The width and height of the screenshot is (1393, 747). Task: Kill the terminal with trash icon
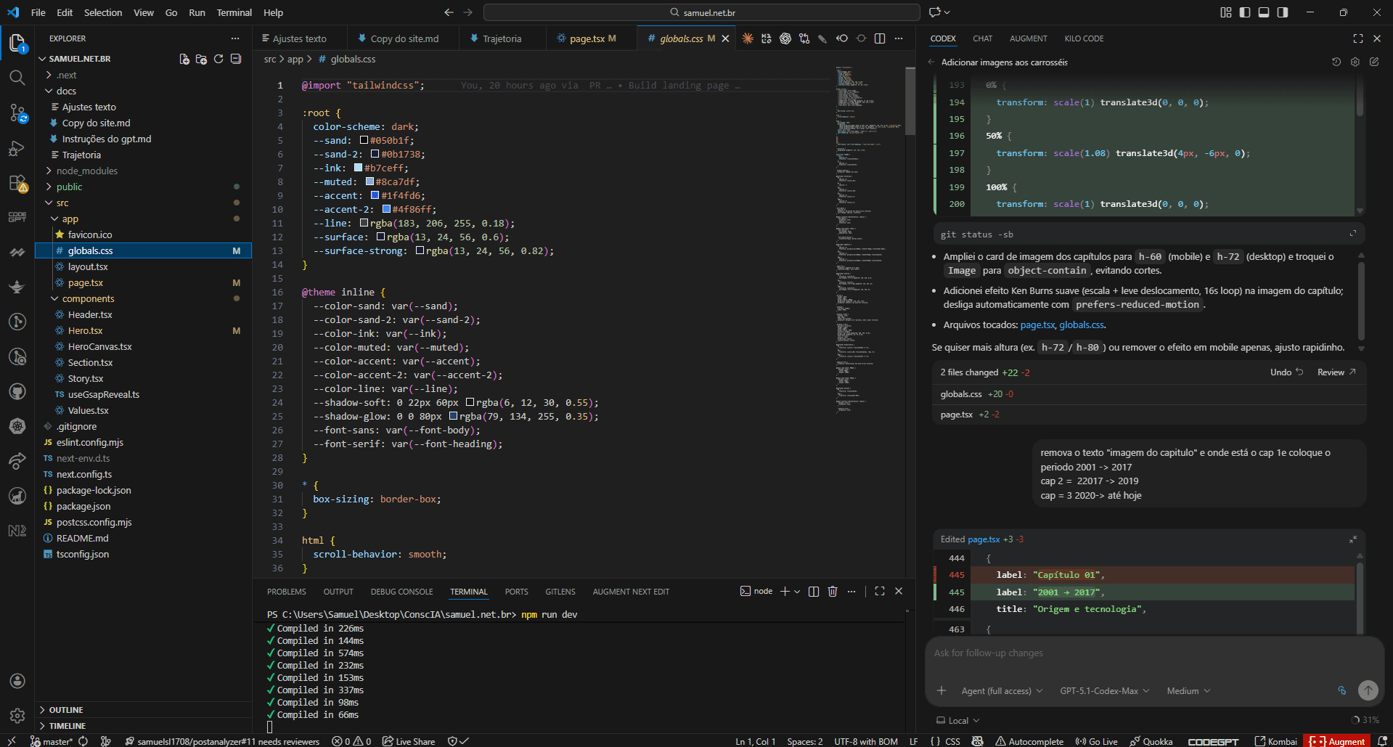click(833, 592)
